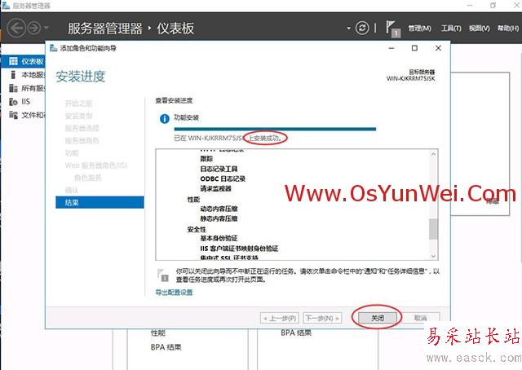Click 基本身份验证 in the results list
The image size is (522, 370).
point(219,238)
